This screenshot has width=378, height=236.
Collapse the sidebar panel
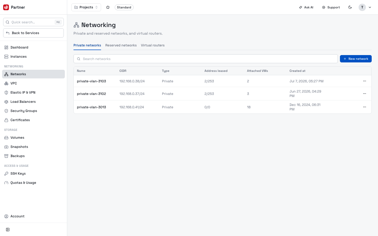click(8, 230)
